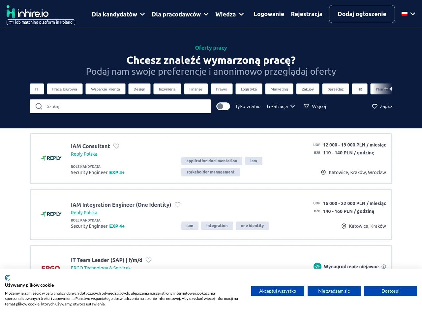Choose the HR category

pos(360,89)
